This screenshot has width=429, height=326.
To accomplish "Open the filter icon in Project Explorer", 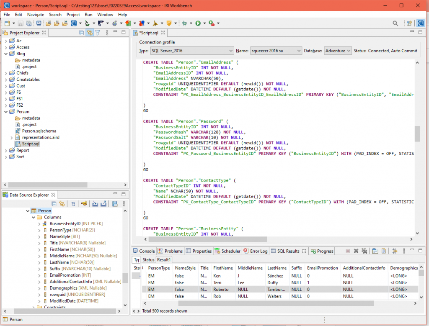I will [x=98, y=33].
